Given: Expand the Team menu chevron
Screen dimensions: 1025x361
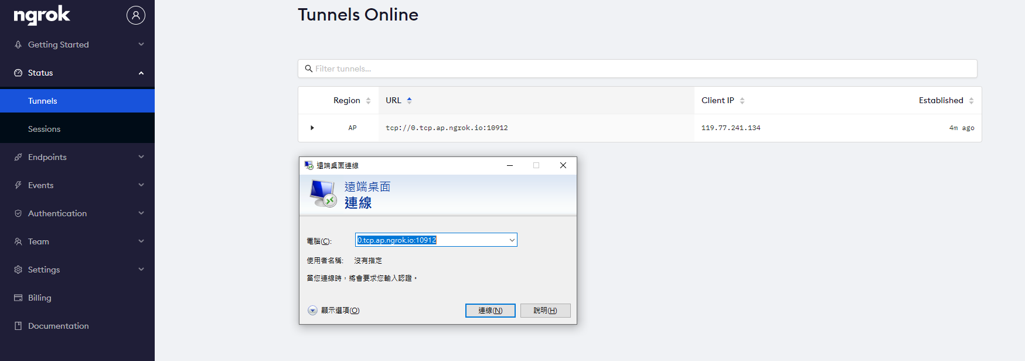Looking at the screenshot, I should 141,241.
